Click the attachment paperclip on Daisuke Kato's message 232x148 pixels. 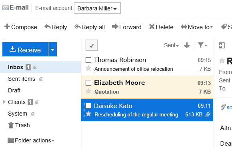(208, 114)
